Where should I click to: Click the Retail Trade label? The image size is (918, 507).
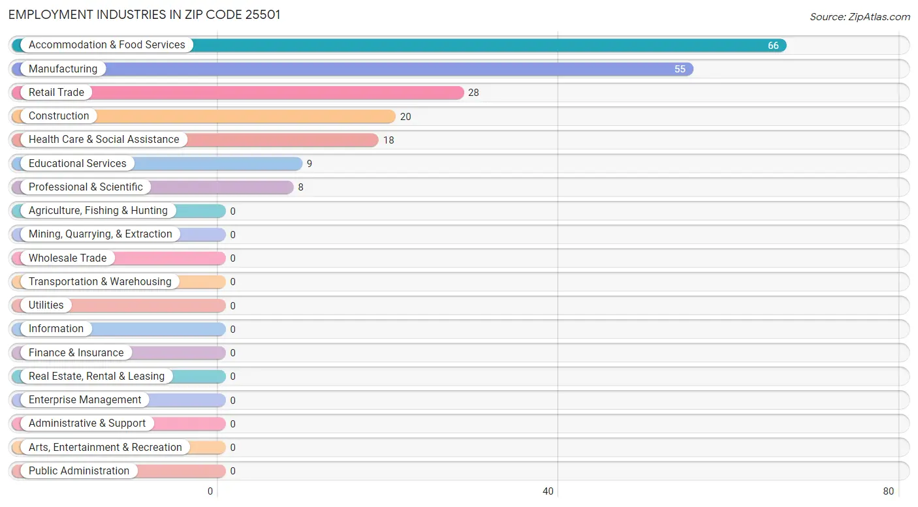[56, 92]
